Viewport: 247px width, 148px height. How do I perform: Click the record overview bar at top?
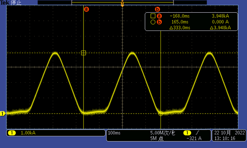tap(122, 2)
